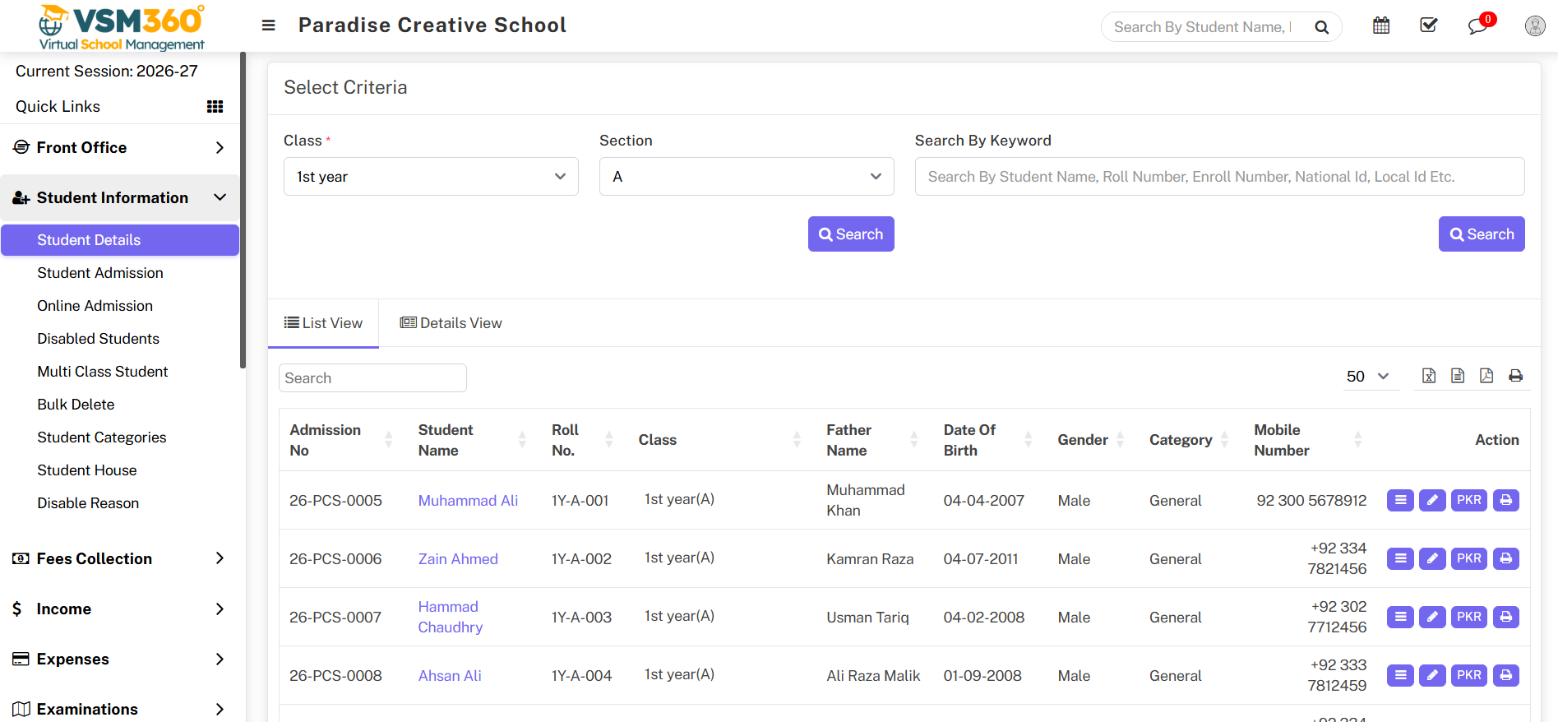1558x722 pixels.
Task: Open the Section dropdown showing A
Action: [746, 177]
